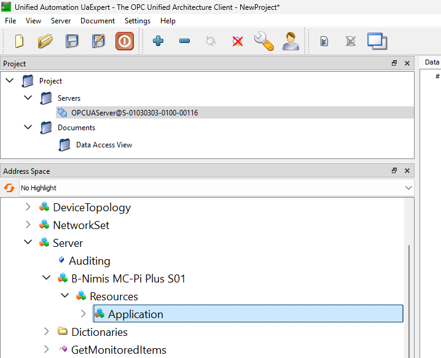The width and height of the screenshot is (441, 358).
Task: Float the Address Space panel via undock icon
Action: [394, 171]
